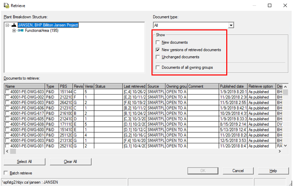The height and width of the screenshot is (186, 293).
Task: Click the Cancel button
Action: 238,171
